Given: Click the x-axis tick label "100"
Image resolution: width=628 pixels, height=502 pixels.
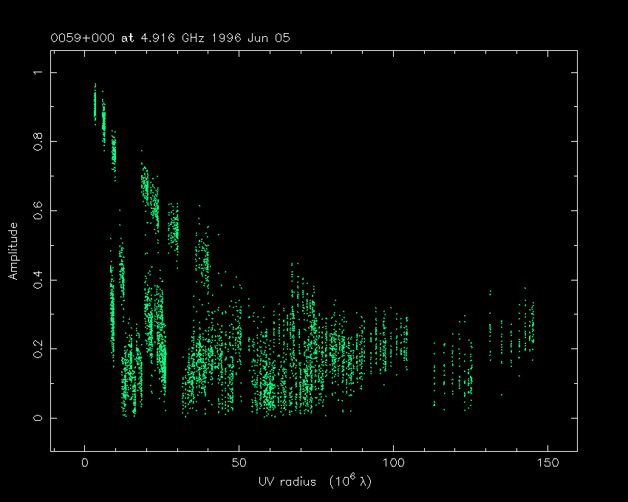Looking at the screenshot, I should tap(393, 463).
